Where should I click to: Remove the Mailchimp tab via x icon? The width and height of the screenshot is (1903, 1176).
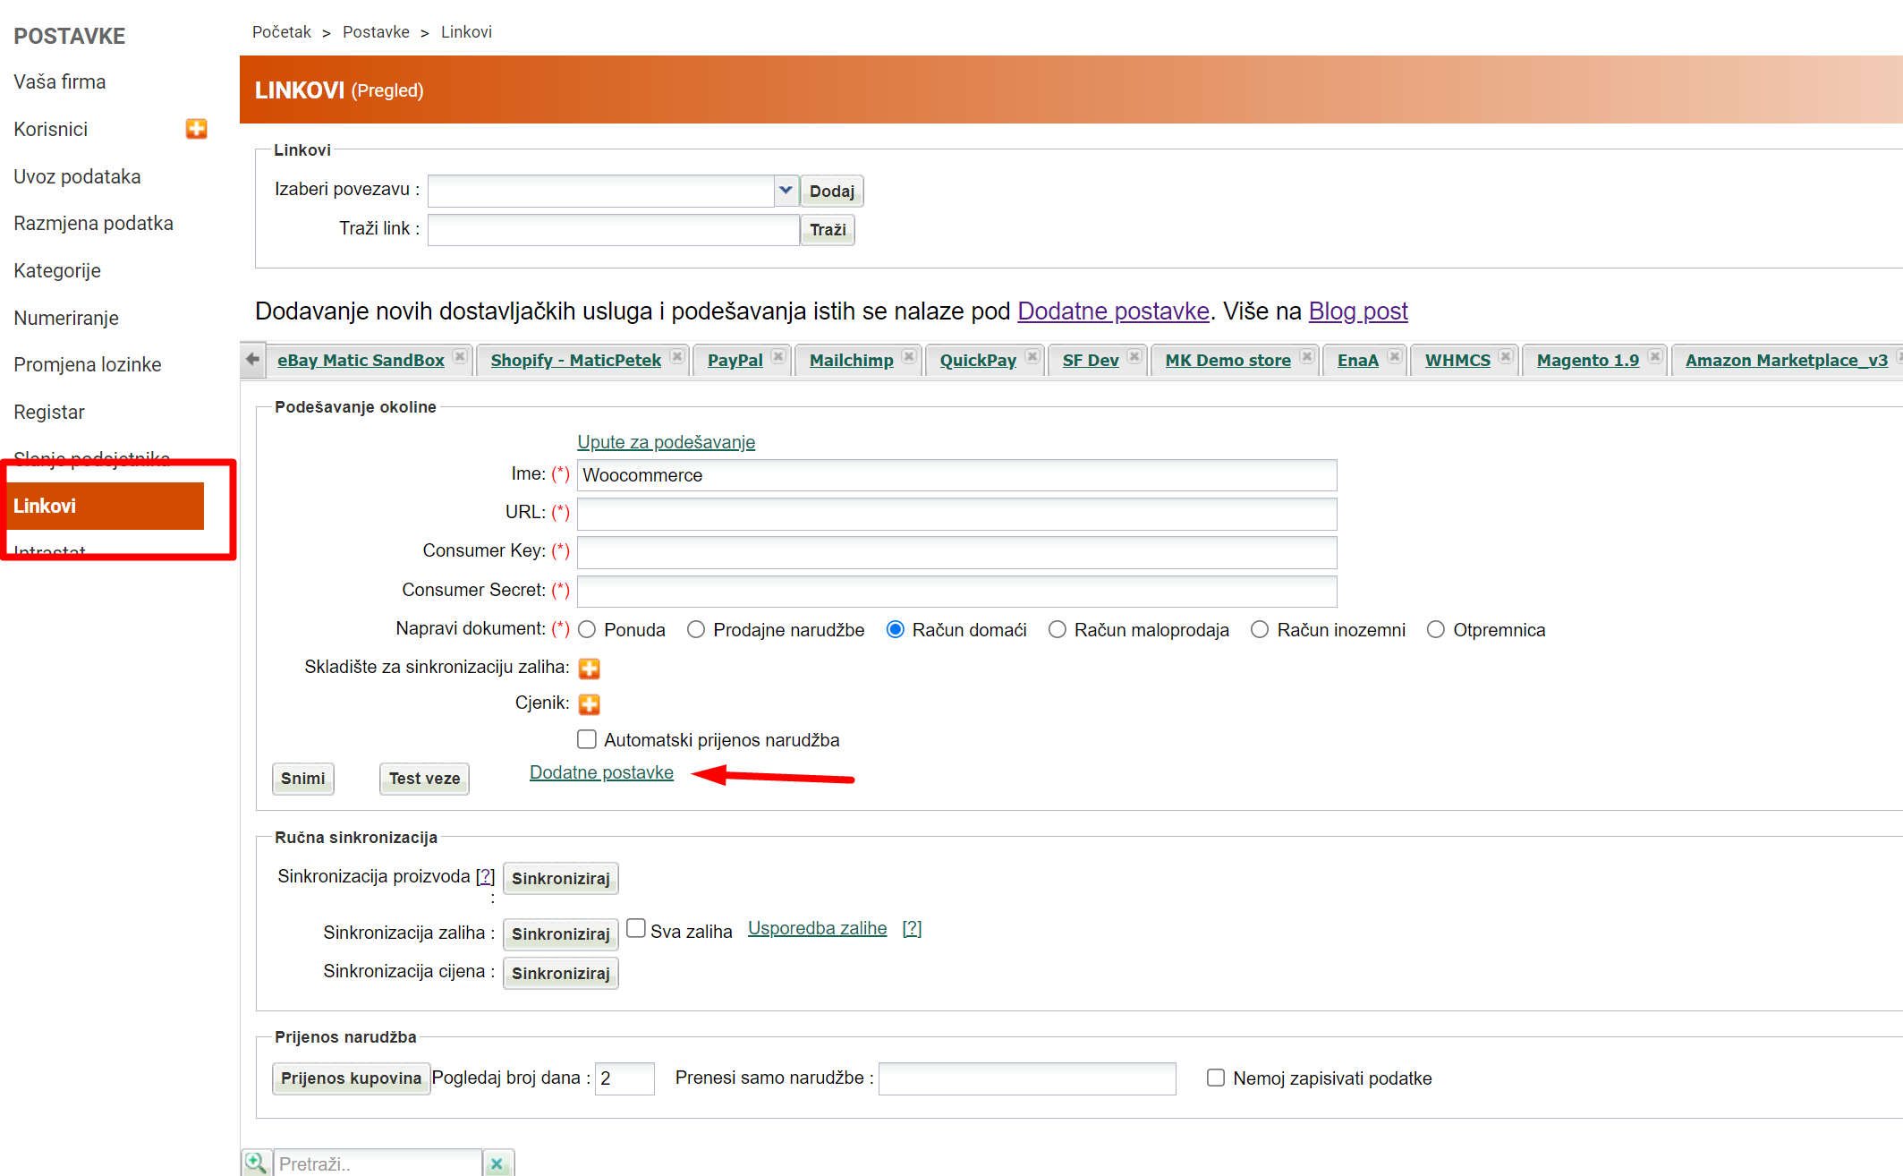point(909,357)
